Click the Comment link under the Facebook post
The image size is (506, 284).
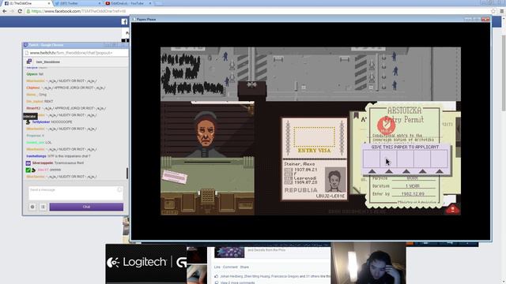point(230,267)
